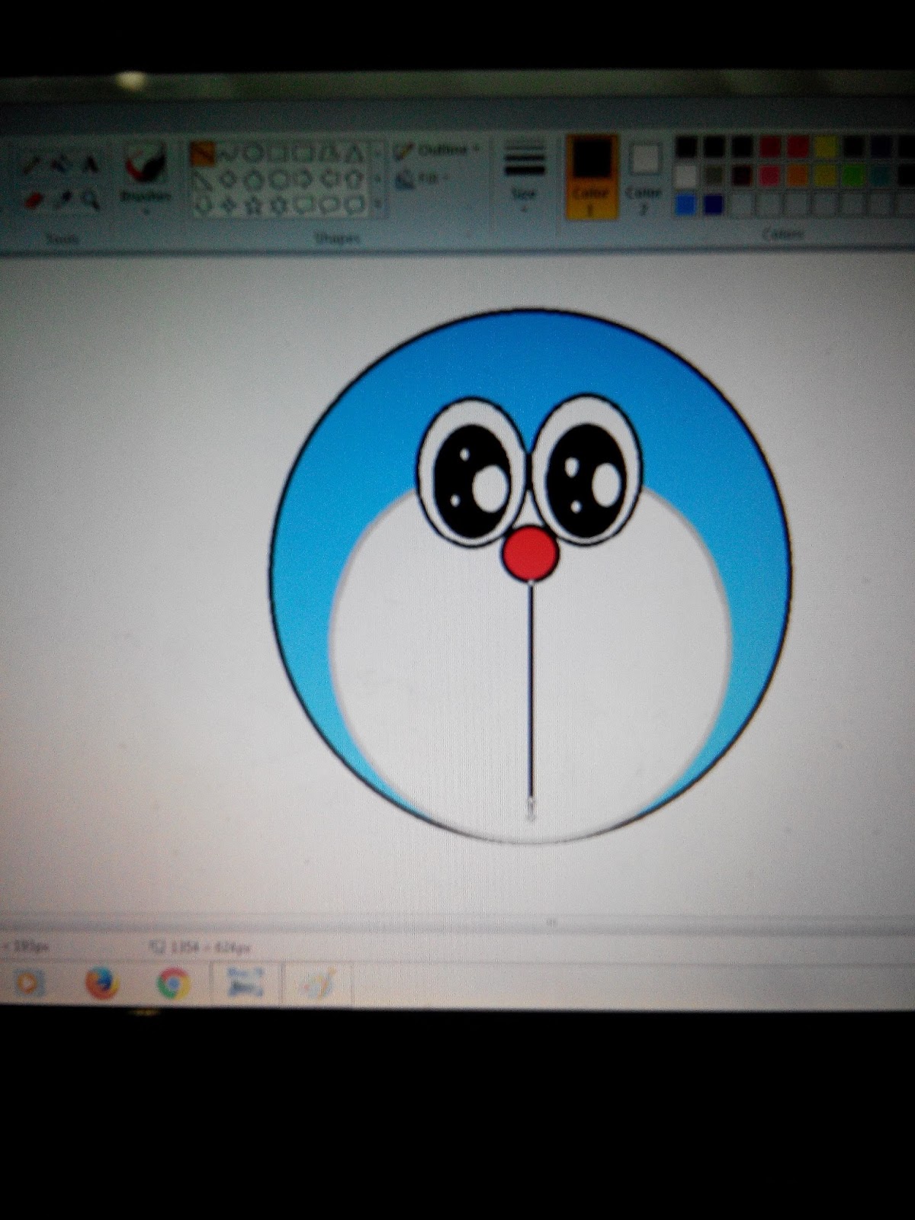Screen dimensions: 915x1220
Task: Select the Down arrow shape
Action: pos(202,204)
